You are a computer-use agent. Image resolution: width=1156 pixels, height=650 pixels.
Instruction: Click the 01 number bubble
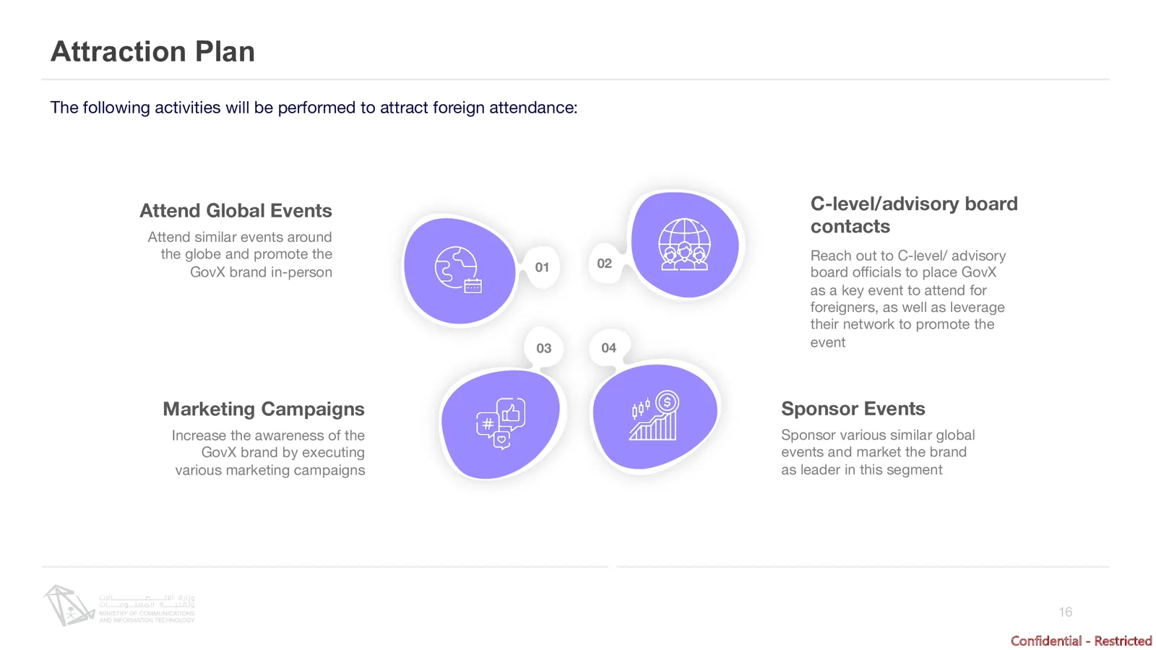point(542,267)
